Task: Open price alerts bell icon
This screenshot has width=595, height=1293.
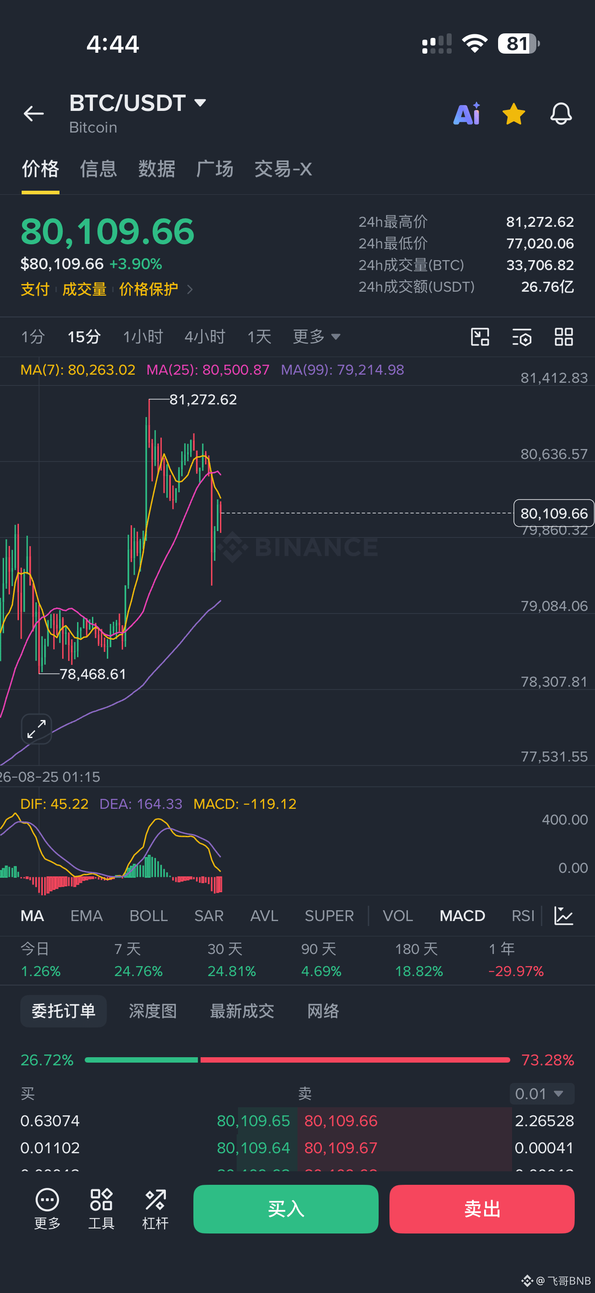Action: click(561, 114)
